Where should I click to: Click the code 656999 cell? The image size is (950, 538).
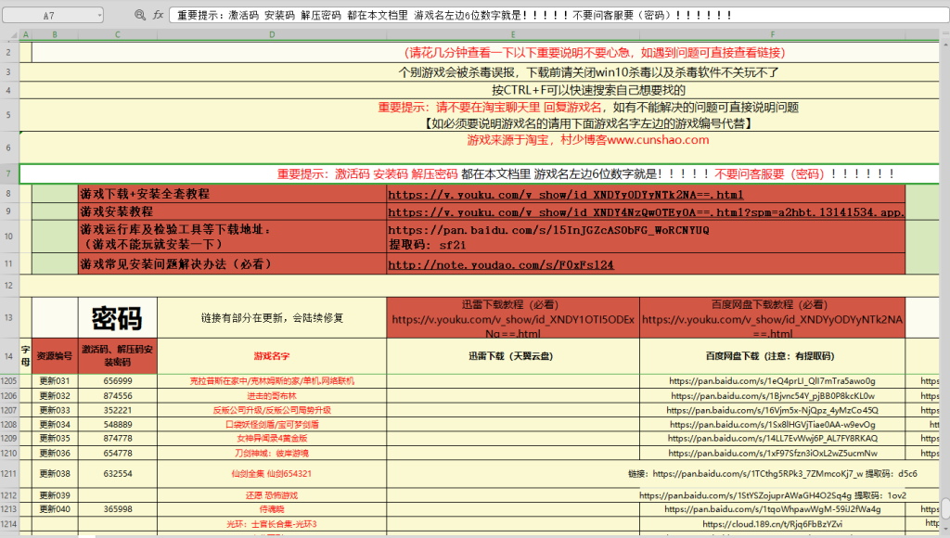[x=118, y=381]
